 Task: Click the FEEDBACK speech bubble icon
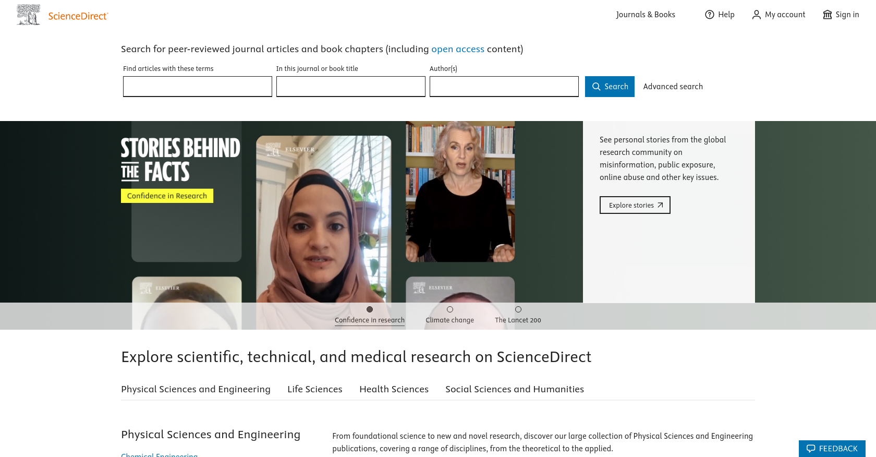(x=811, y=449)
